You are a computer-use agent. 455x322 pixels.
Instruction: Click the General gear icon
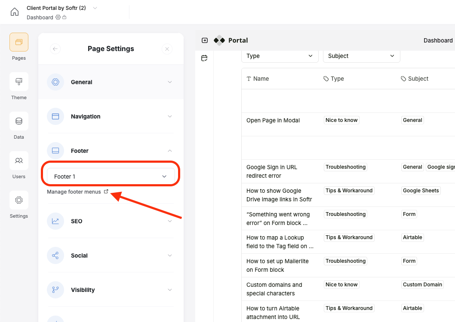pos(55,82)
